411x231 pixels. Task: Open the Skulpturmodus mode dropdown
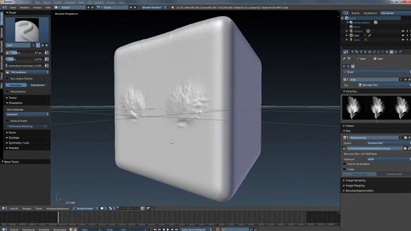coord(85,209)
